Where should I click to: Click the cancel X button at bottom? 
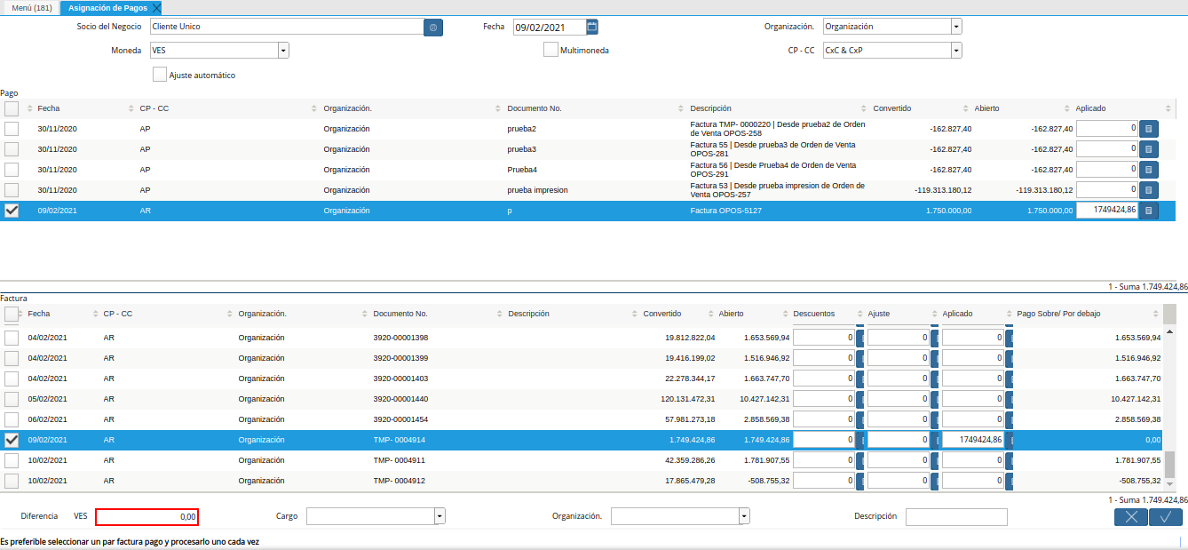[1130, 517]
